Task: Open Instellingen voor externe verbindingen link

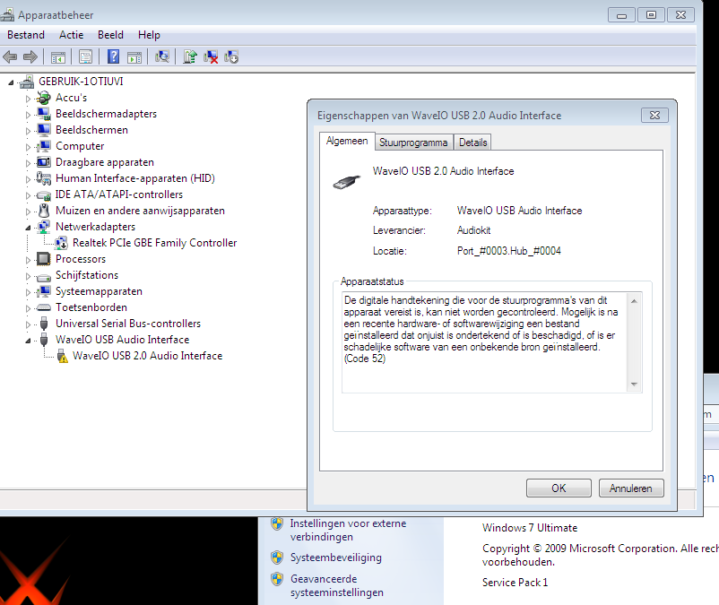Action: (x=348, y=530)
